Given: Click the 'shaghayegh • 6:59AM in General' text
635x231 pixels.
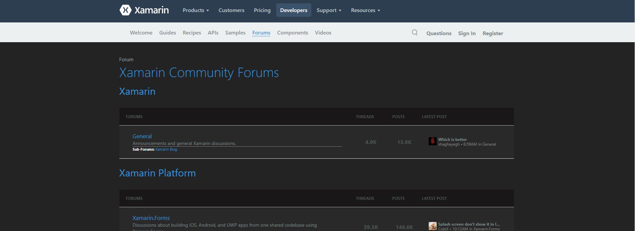Looking at the screenshot, I should [x=467, y=144].
